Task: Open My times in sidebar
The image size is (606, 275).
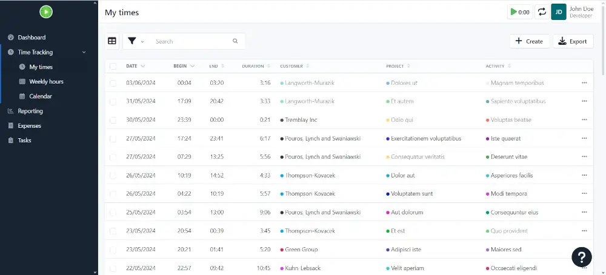Action: (41, 67)
